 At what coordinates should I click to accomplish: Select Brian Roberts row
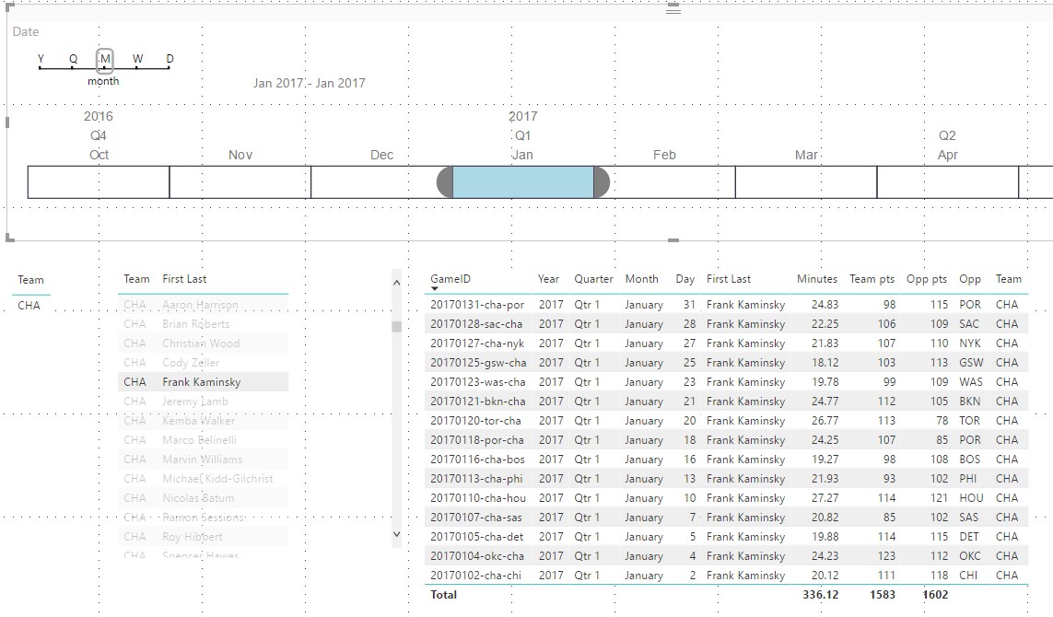coord(204,324)
